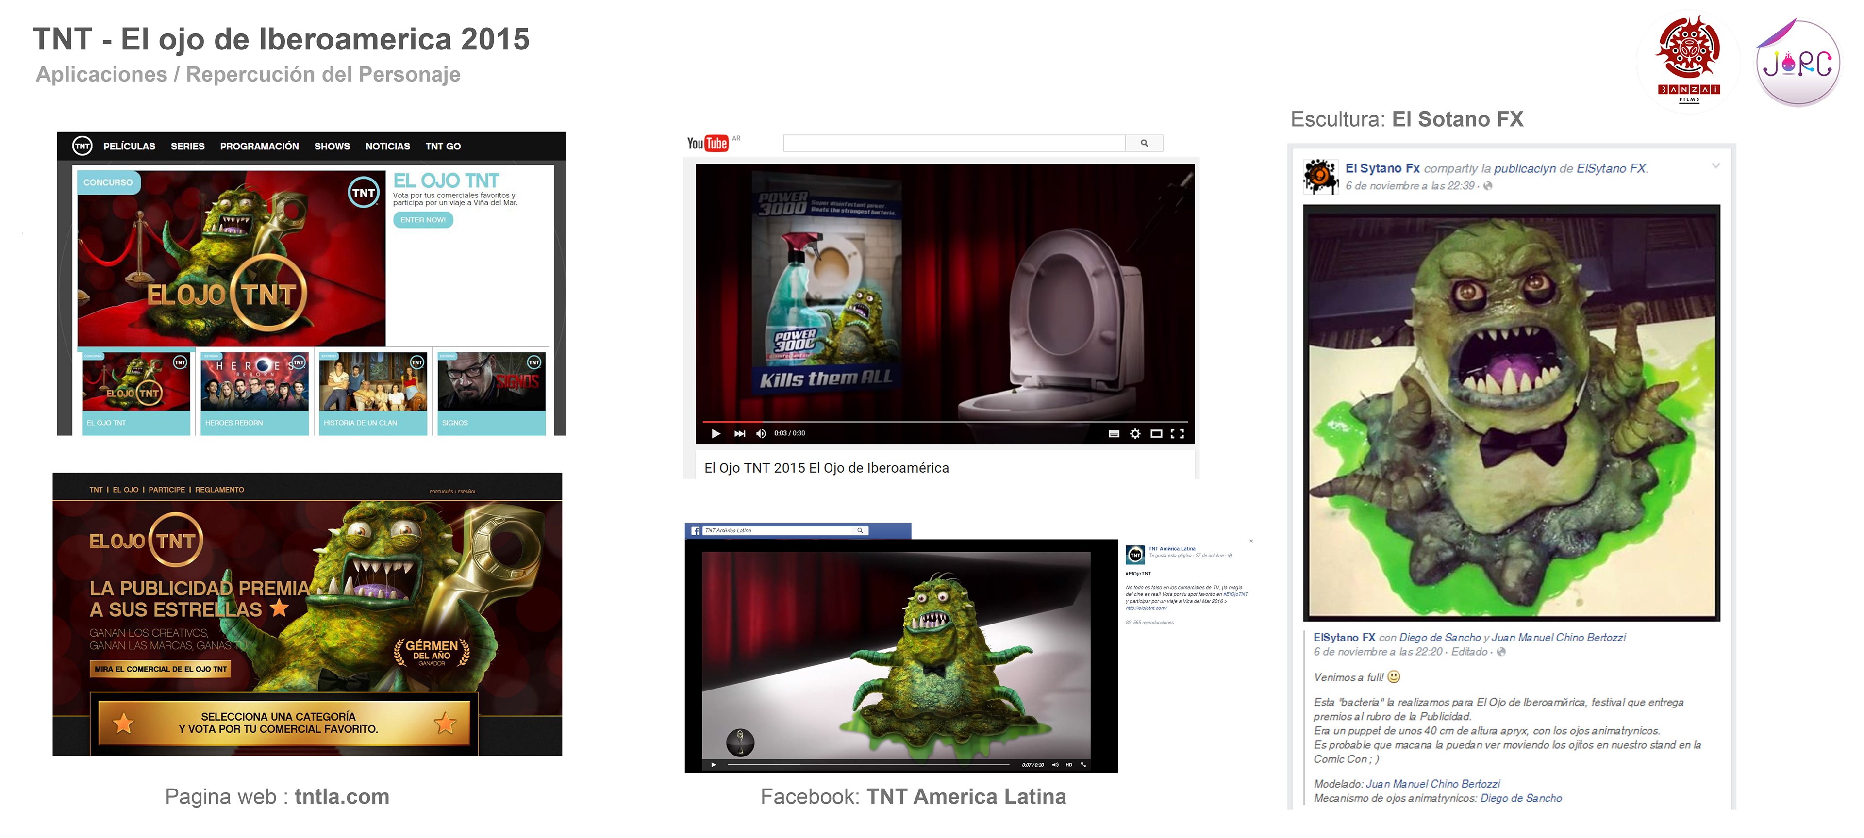Screen dimensions: 1864x838
Task: Open the SIGNOS thumbnail card
Action: point(491,393)
